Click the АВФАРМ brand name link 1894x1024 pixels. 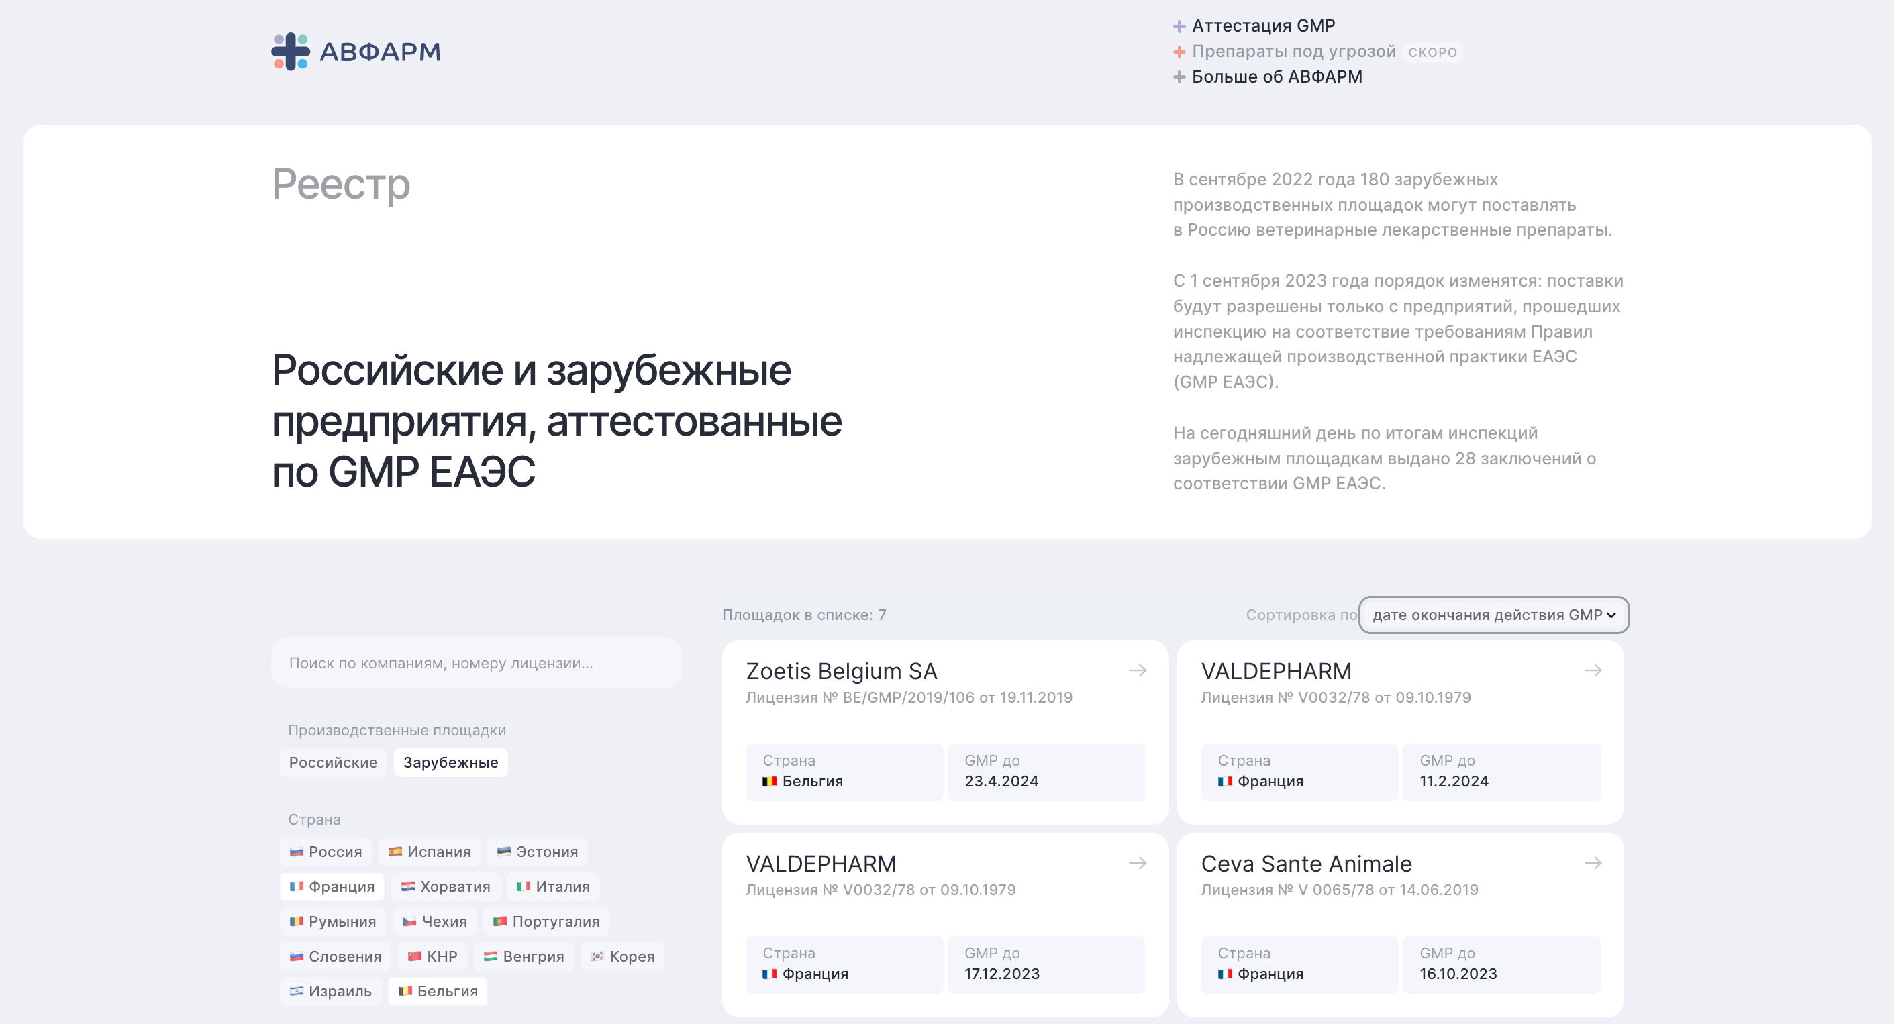coord(380,52)
